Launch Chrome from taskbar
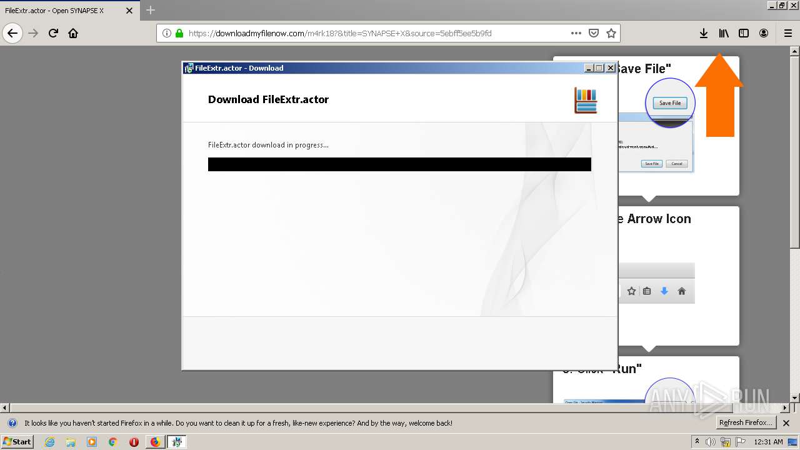800x450 pixels. 113,442
